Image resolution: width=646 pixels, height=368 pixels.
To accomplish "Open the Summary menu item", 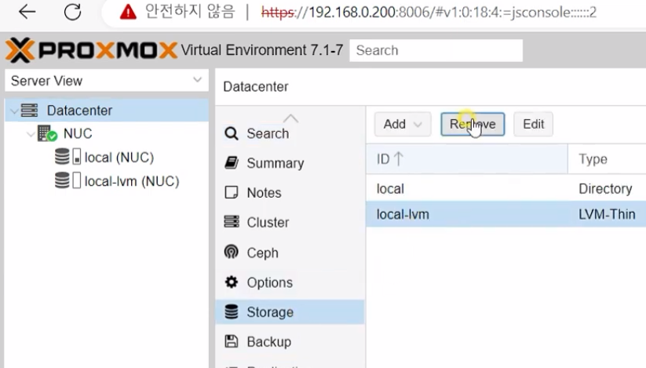I will [x=290, y=163].
